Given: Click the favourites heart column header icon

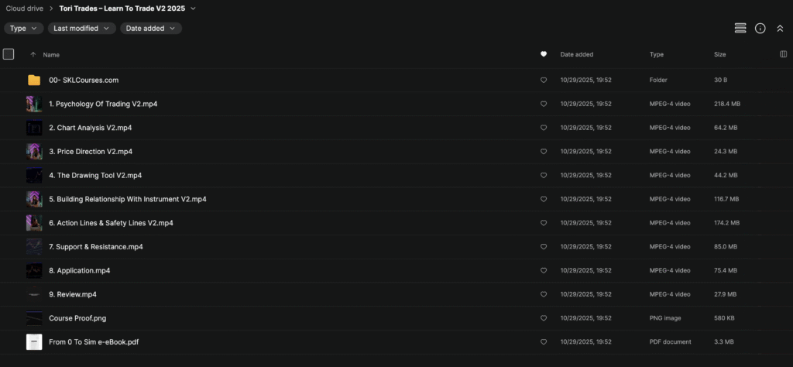Looking at the screenshot, I should pyautogui.click(x=544, y=54).
